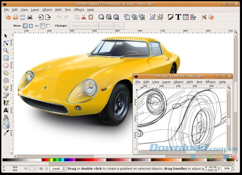Toggle current layer lock icon
This screenshot has width=242, height=175.
[46, 169]
